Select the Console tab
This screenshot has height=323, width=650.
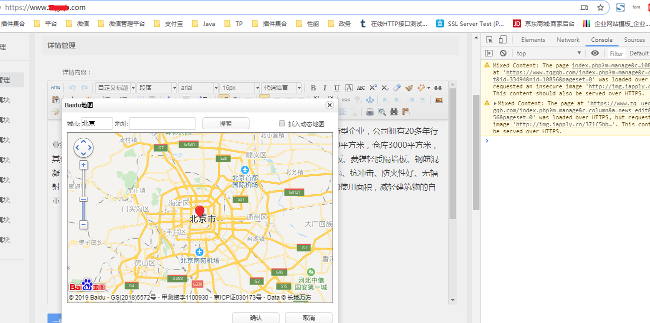(601, 40)
